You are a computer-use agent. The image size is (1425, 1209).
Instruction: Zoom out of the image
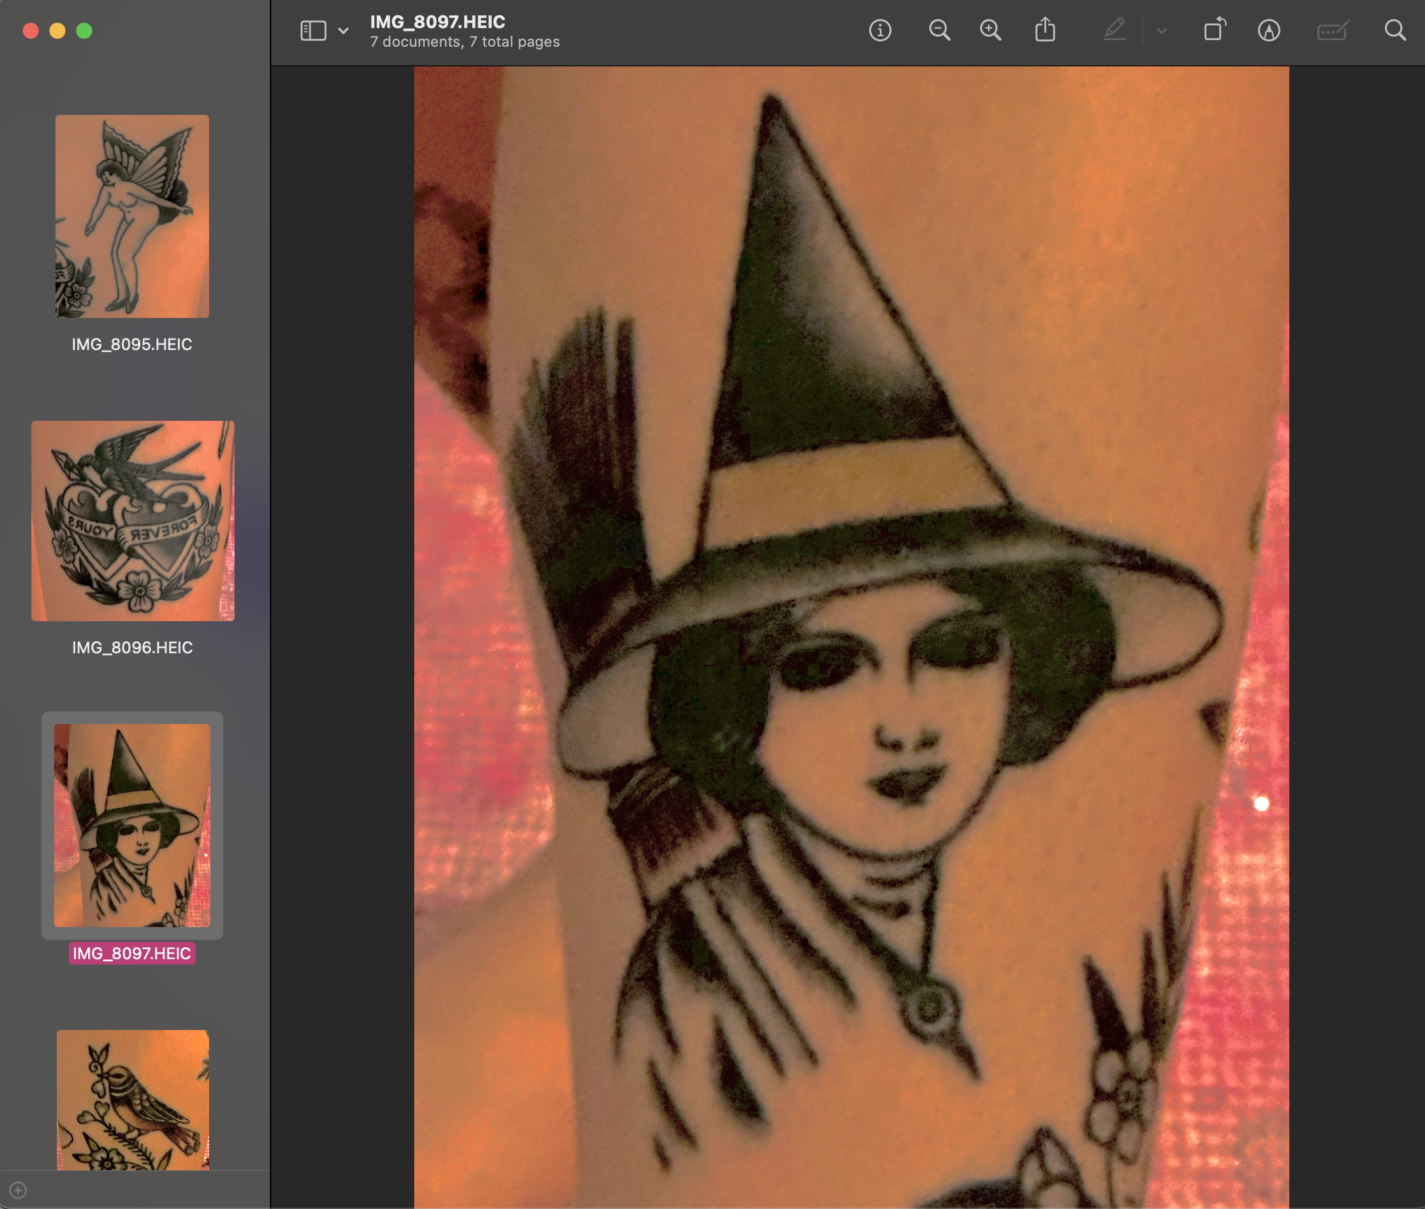[x=939, y=30]
